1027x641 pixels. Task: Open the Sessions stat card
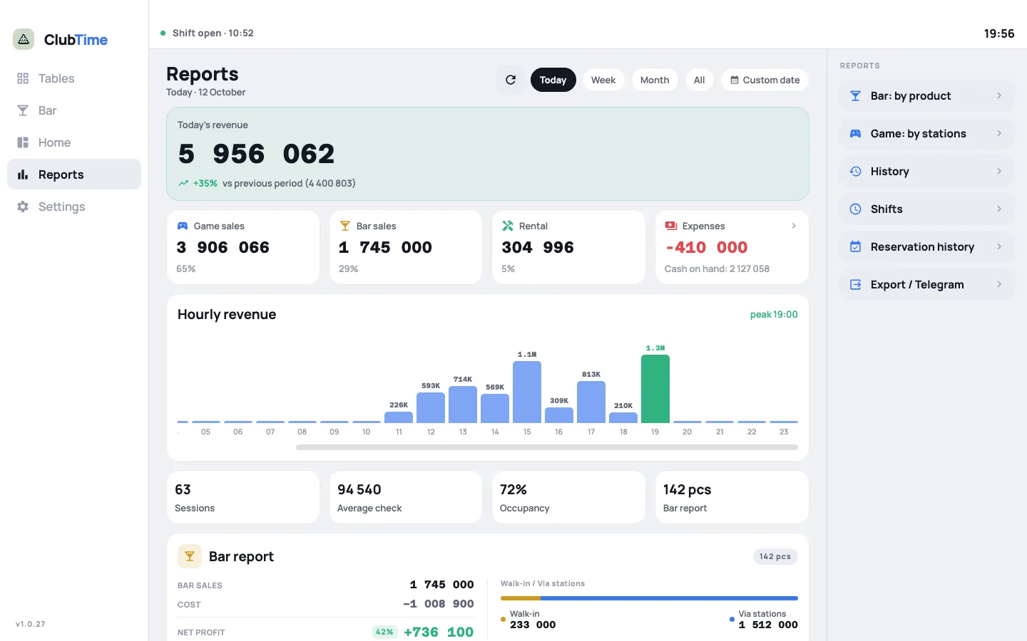pos(243,497)
